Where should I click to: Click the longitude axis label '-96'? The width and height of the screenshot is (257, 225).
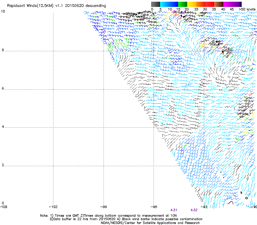point(154,207)
